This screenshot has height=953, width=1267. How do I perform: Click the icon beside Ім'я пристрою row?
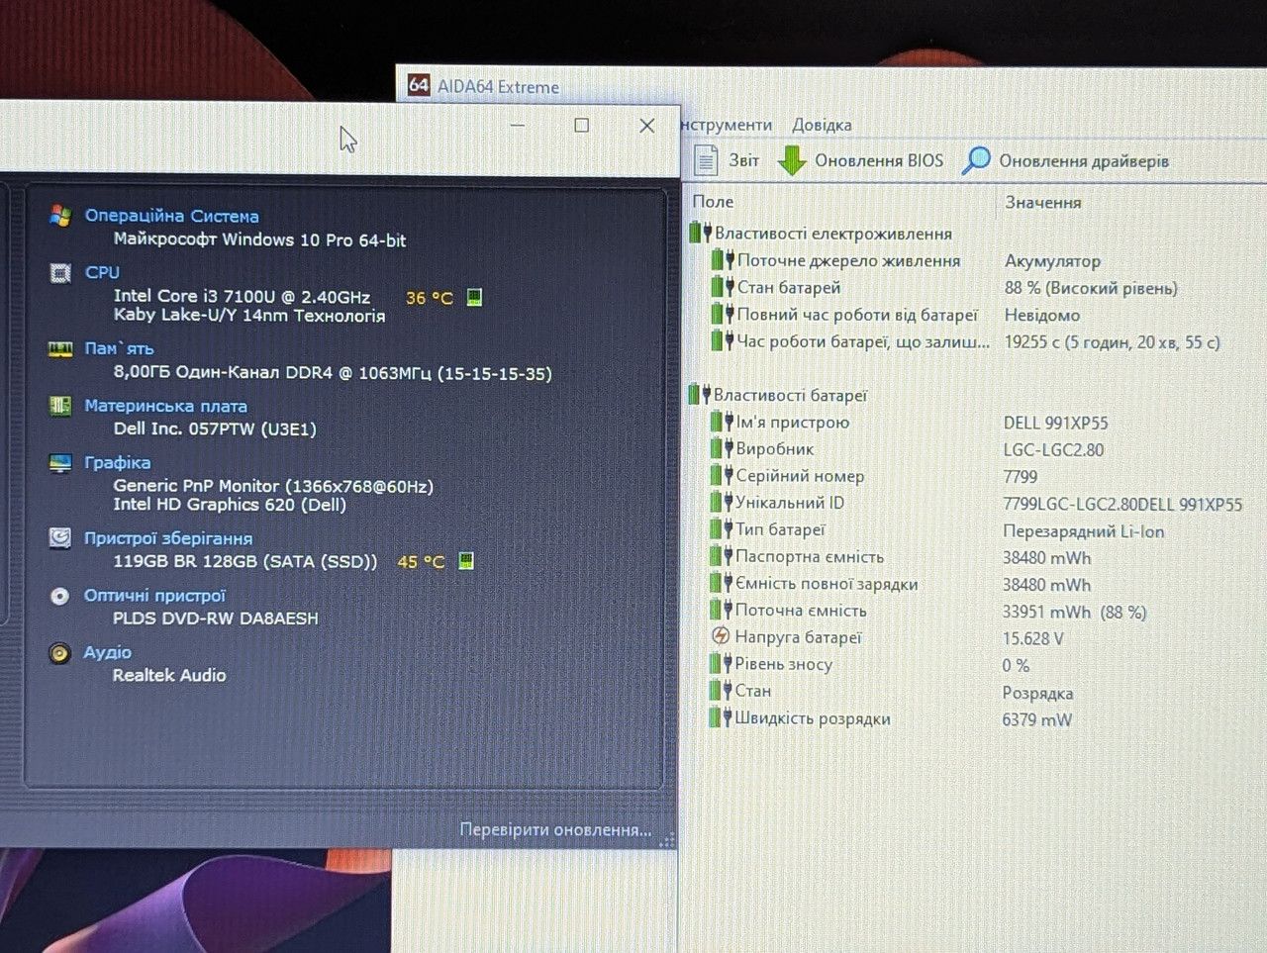pos(722,422)
